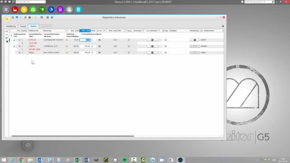This screenshot has width=290, height=163.
Task: Open the grey global settings module
Action: (x=69, y=10)
